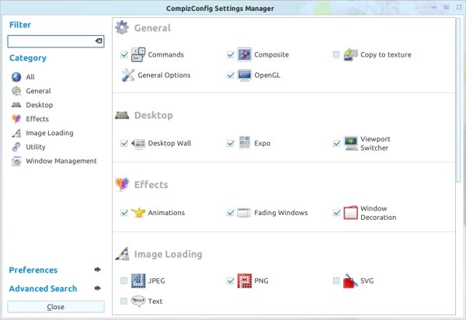This screenshot has width=466, height=320.
Task: Toggle the Window Decoration checkbox
Action: 336,213
